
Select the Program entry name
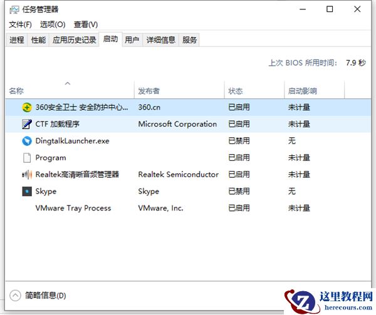(x=51, y=158)
